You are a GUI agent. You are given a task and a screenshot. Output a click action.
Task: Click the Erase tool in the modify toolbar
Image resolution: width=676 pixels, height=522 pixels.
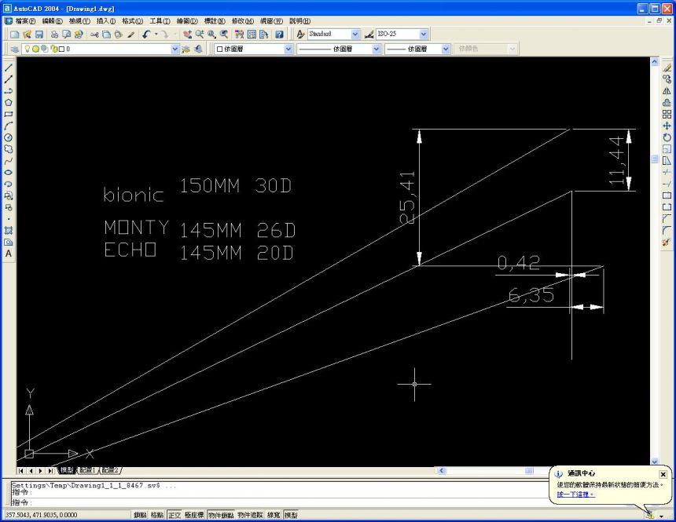coord(667,68)
